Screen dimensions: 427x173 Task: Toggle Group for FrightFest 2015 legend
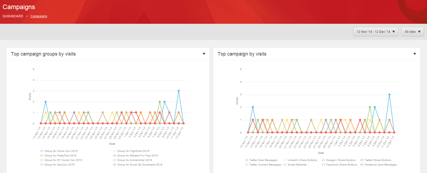pyautogui.click(x=131, y=151)
